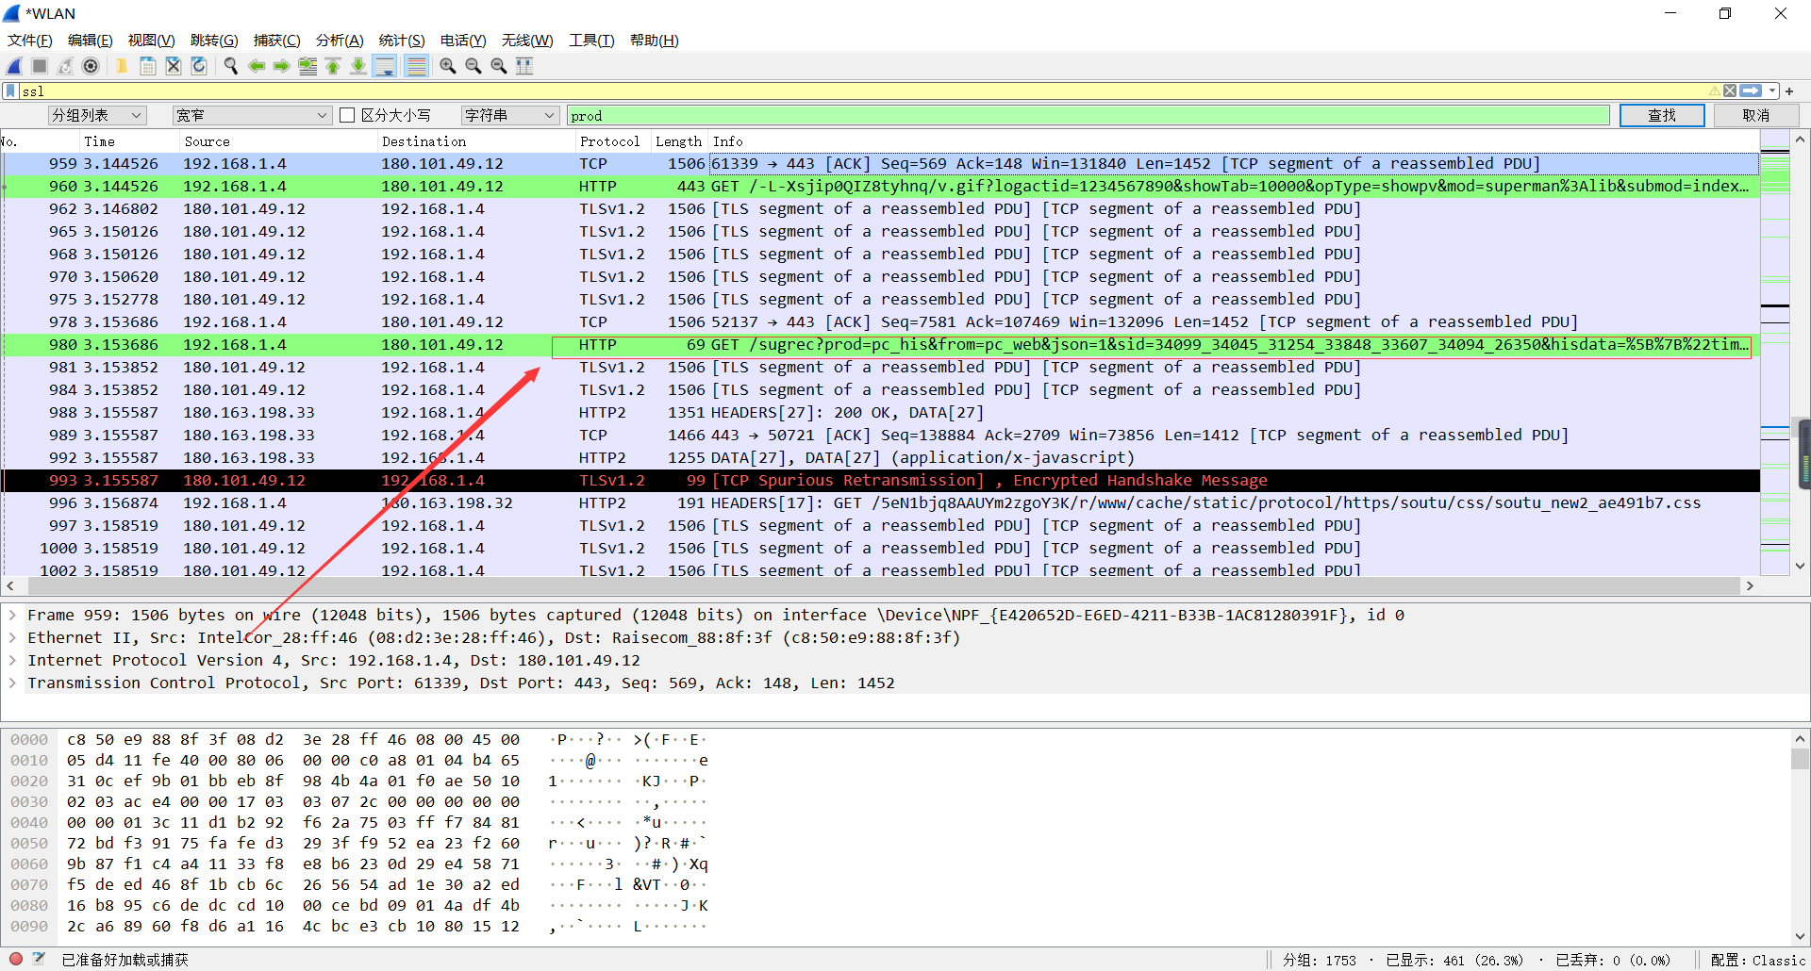The width and height of the screenshot is (1811, 971).
Task: Click the 取消 cancel button
Action: 1756,115
